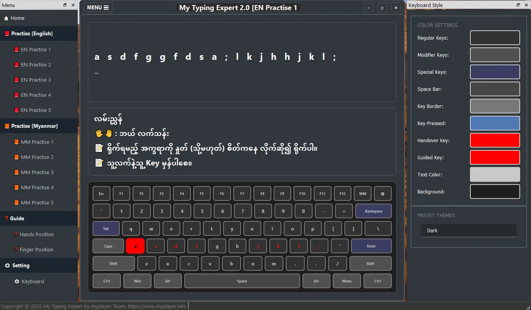531x310 pixels.
Task: Click the Win key on virtual keyboard
Action: click(x=138, y=281)
